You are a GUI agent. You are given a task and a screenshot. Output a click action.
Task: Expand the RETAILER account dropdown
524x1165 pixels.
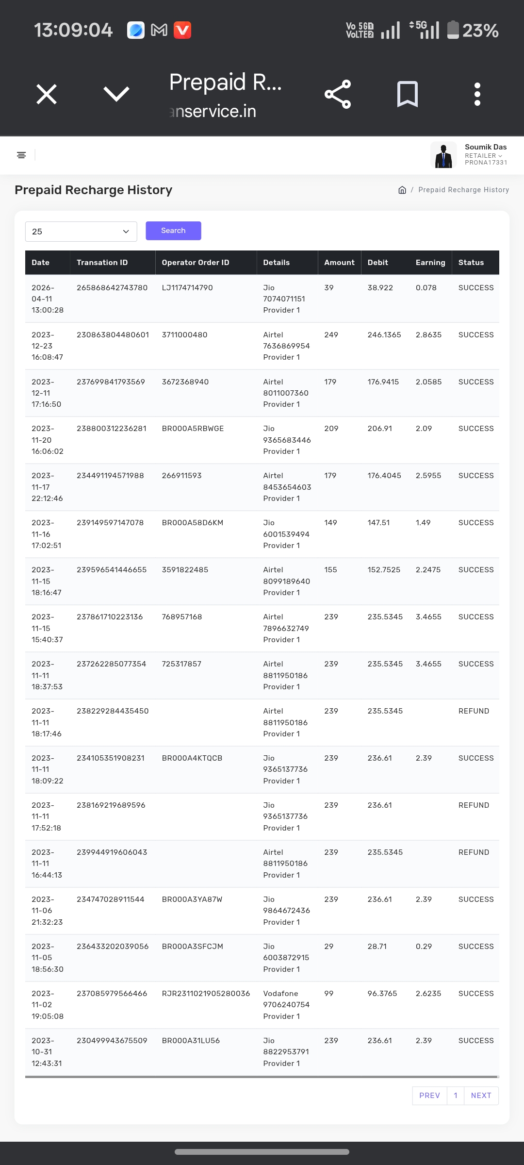click(x=483, y=156)
